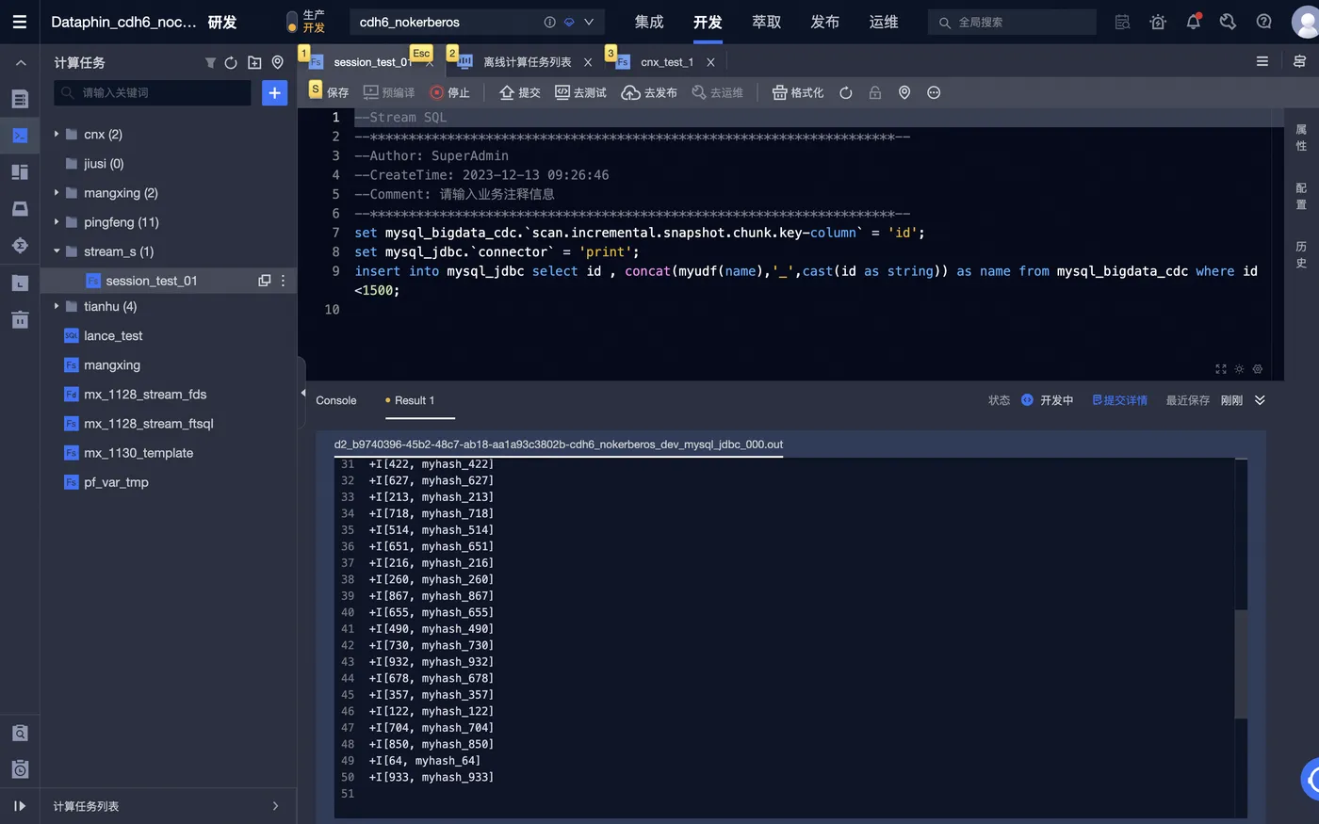Click the lock icon in editor toolbar
1319x824 pixels.
click(x=875, y=92)
